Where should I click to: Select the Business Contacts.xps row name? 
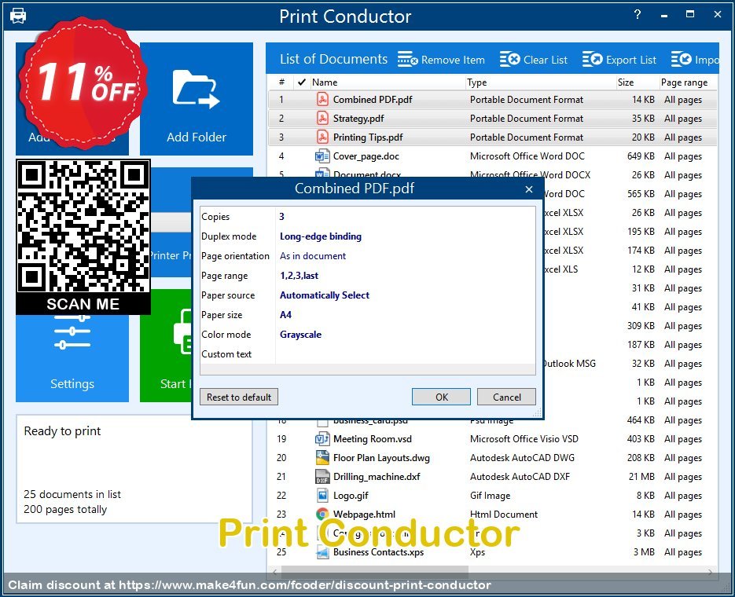[378, 551]
